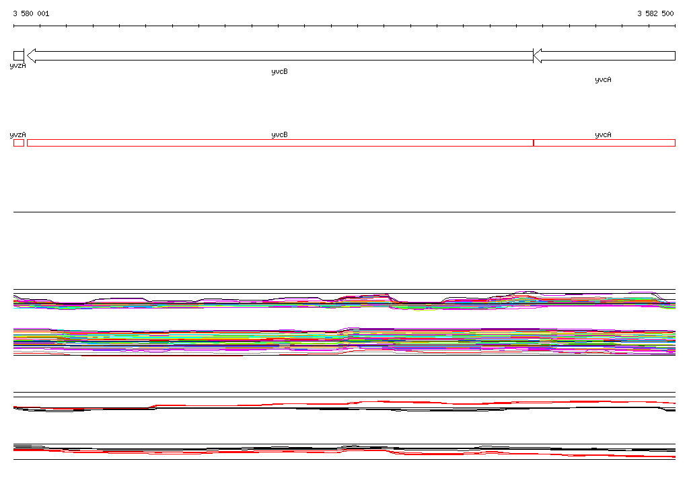Click the yvcB arrowhead tip
Image resolution: width=689 pixels, height=480 pixels.
(x=31, y=56)
